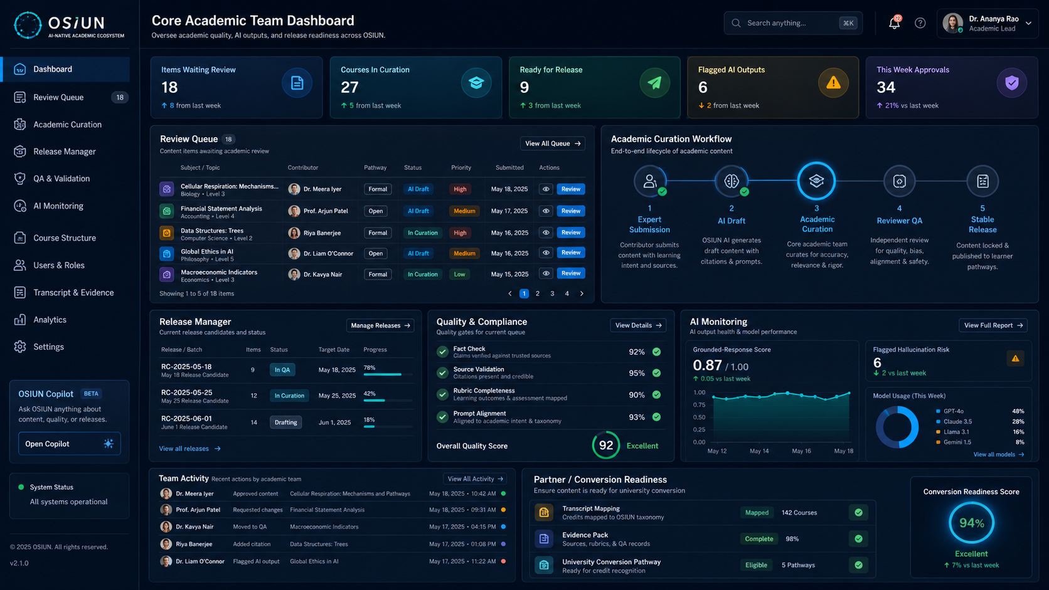Follow View all releases link

189,449
